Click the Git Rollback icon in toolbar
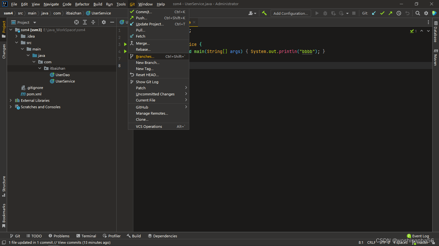The image size is (439, 246). coord(408,13)
